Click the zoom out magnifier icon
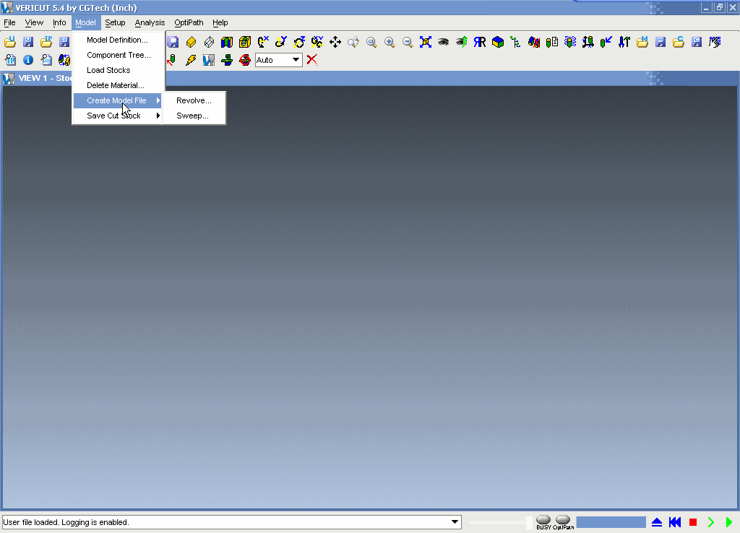 pyautogui.click(x=408, y=42)
